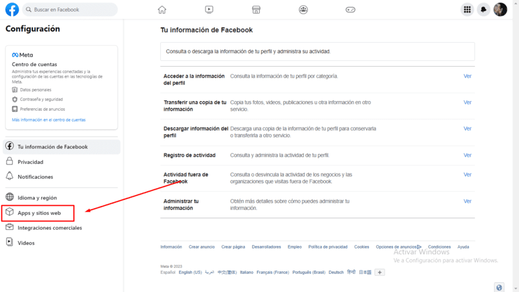Click the profile picture avatar
The width and height of the screenshot is (519, 292).
click(500, 10)
